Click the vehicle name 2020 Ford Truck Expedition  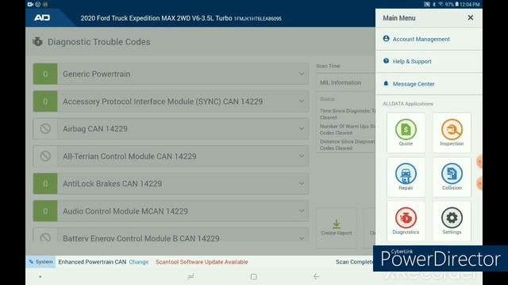156,18
